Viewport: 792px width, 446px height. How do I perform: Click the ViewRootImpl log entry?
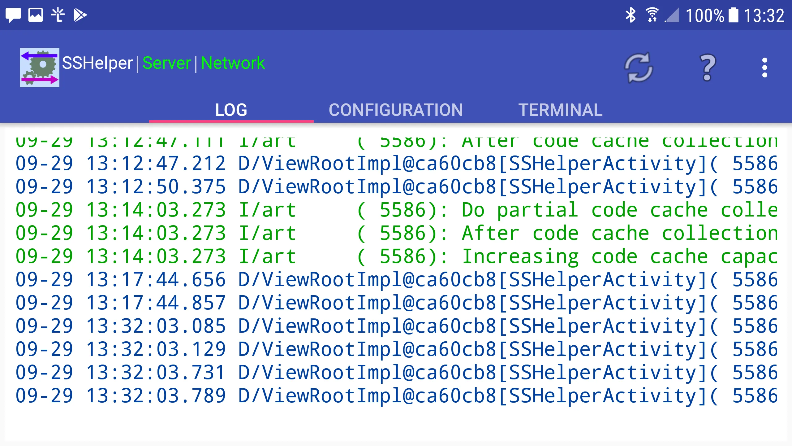pyautogui.click(x=396, y=163)
